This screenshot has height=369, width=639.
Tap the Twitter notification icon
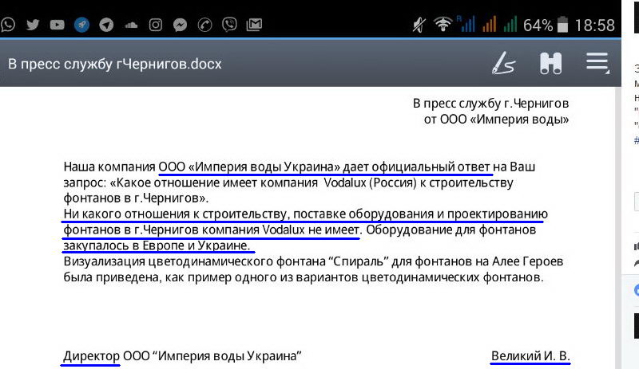33,25
